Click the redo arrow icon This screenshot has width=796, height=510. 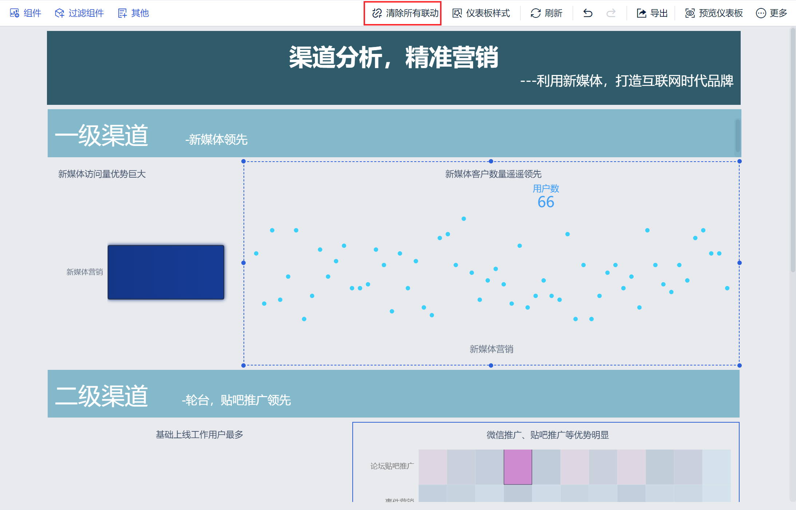pyautogui.click(x=611, y=13)
